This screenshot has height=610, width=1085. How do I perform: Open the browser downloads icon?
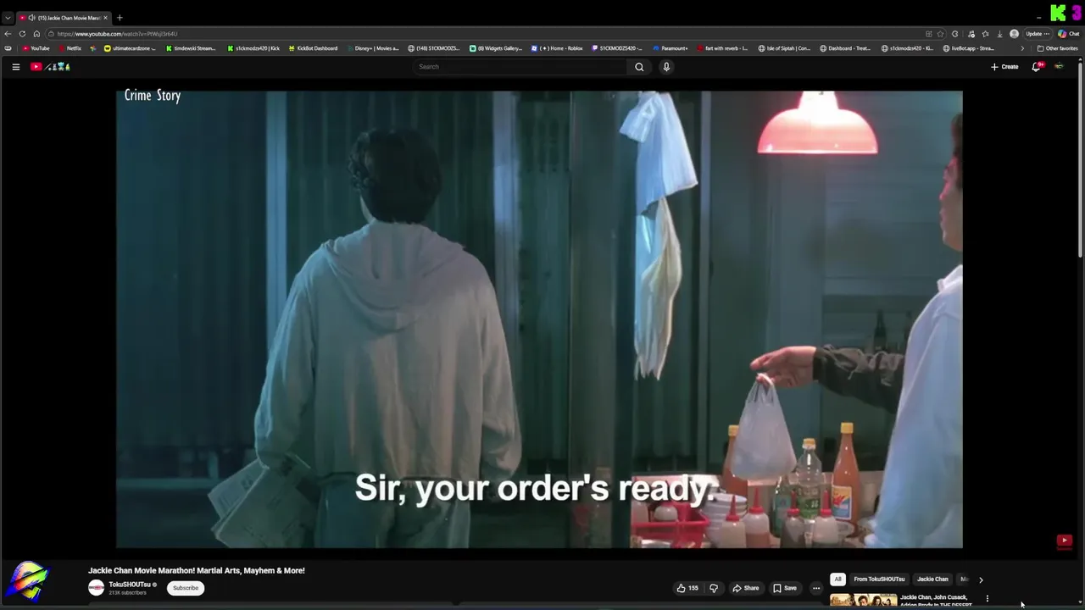(x=999, y=34)
